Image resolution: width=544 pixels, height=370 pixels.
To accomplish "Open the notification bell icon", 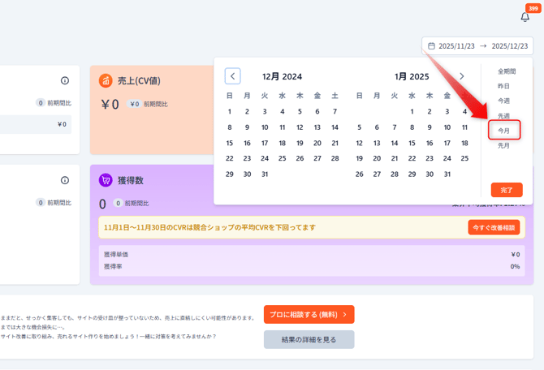I will point(525,17).
